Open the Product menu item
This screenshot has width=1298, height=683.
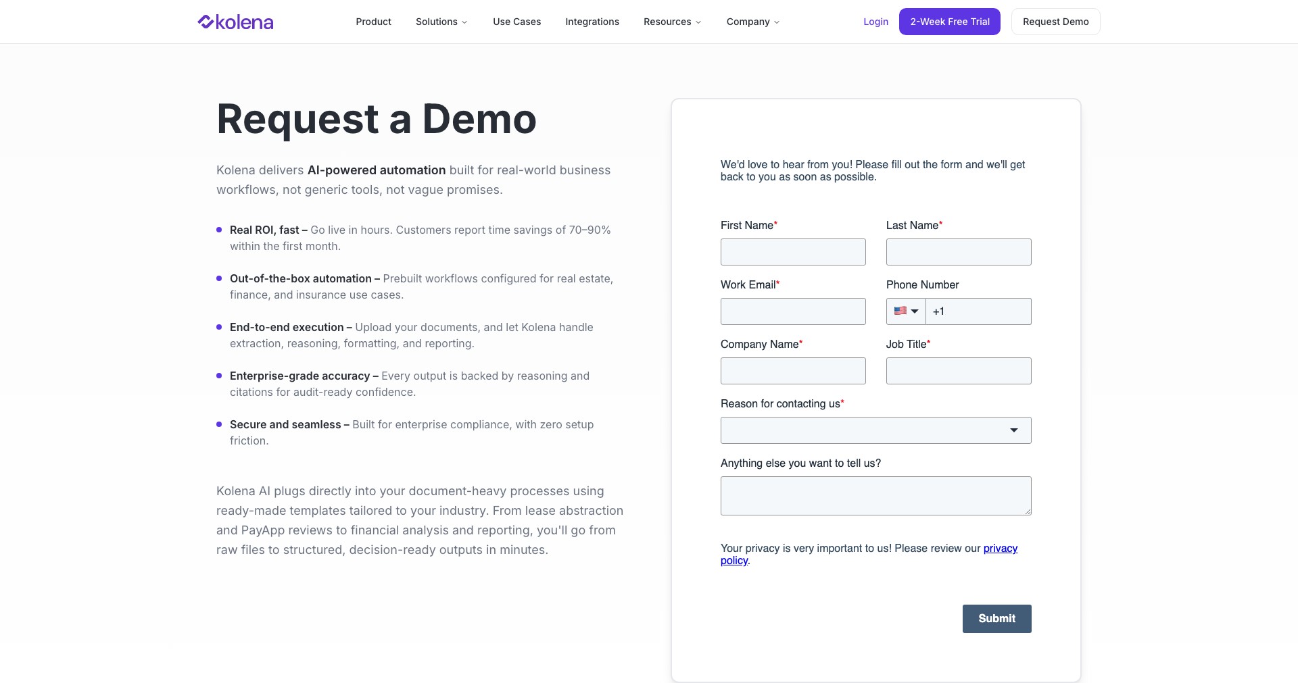pos(373,22)
